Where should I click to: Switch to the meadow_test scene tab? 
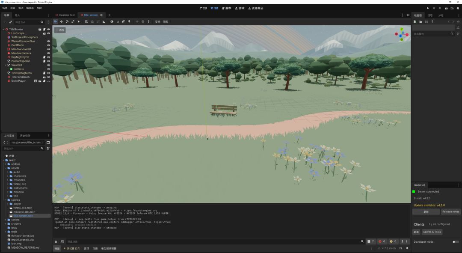click(x=65, y=15)
